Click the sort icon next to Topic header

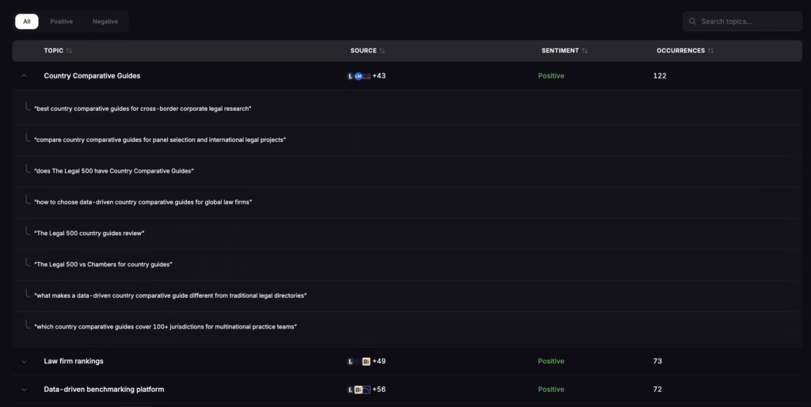[69, 51]
